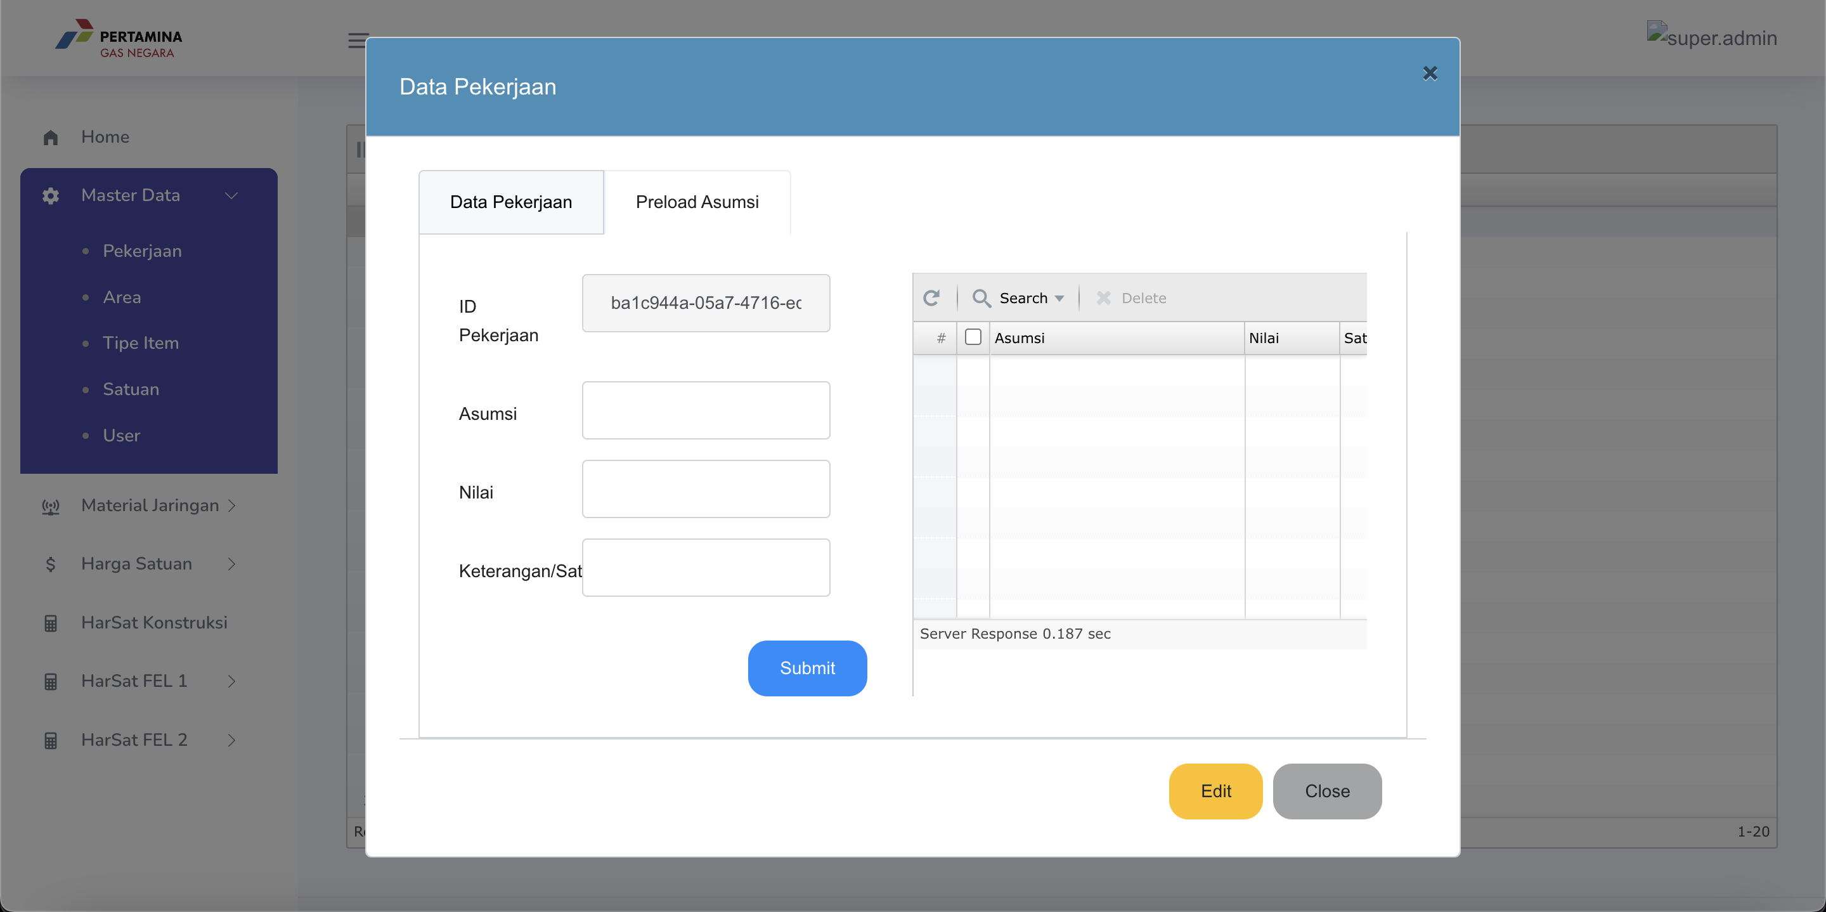Viewport: 1826px width, 912px height.
Task: Click the blue Submit button
Action: click(x=807, y=668)
